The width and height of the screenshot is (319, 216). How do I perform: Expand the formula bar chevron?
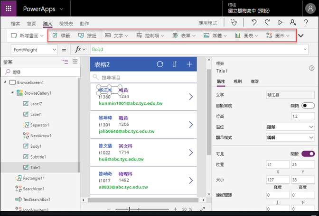(305, 49)
